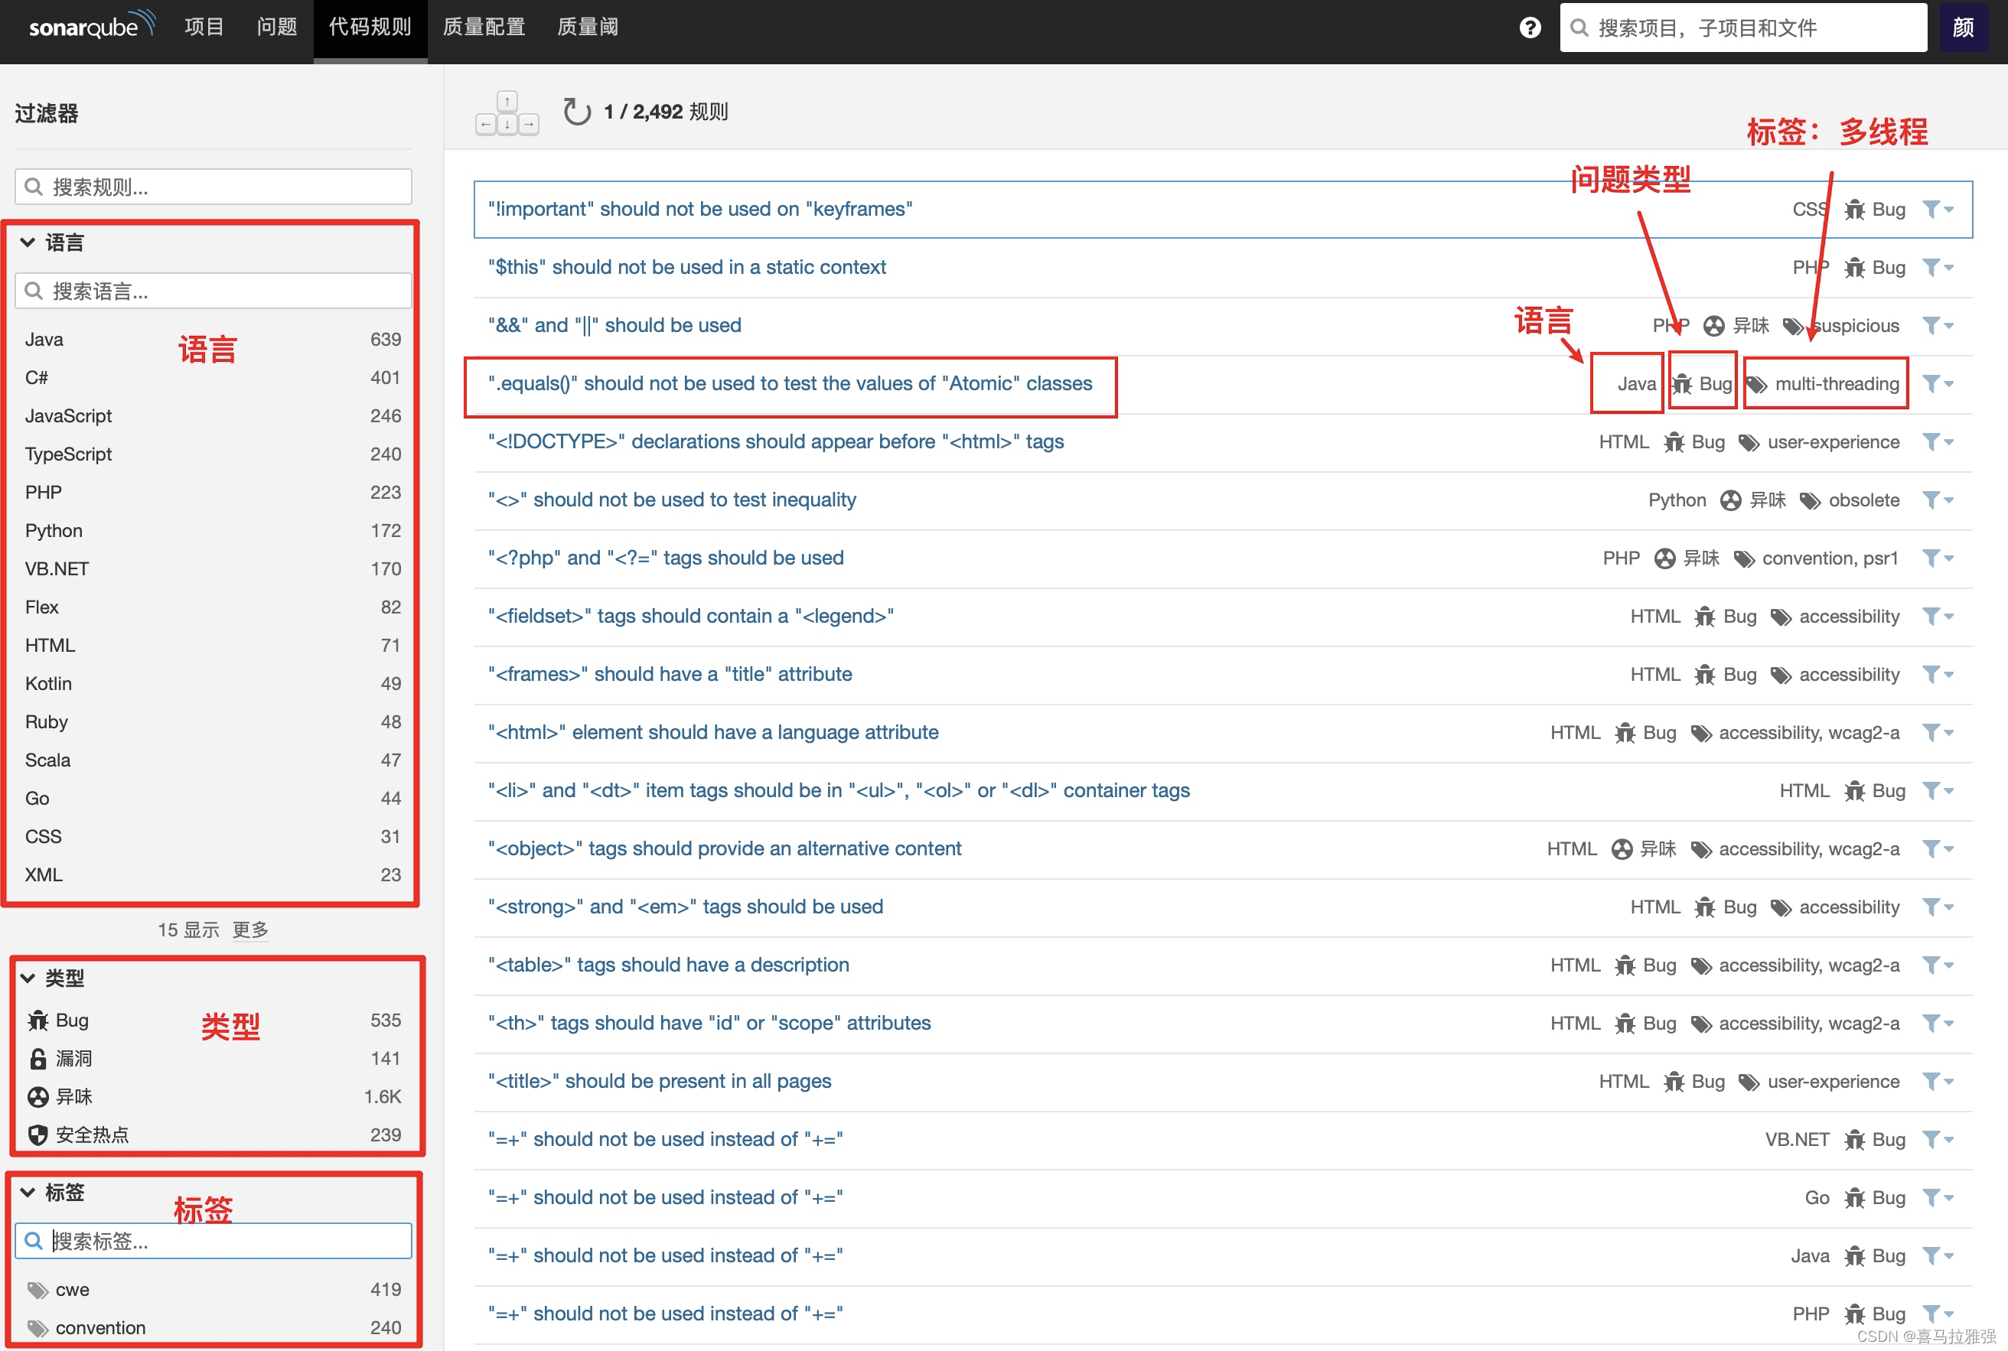Image resolution: width=2008 pixels, height=1351 pixels.
Task: Open the user avatar 颜
Action: point(1963,28)
